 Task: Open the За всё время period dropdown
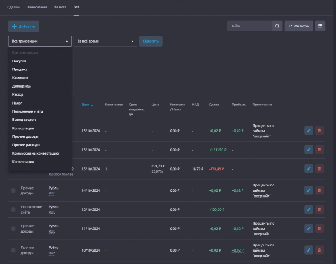tap(105, 41)
